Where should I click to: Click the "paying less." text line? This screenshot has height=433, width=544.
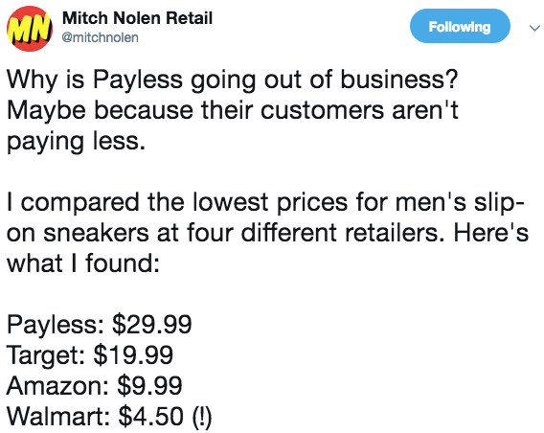(x=76, y=142)
